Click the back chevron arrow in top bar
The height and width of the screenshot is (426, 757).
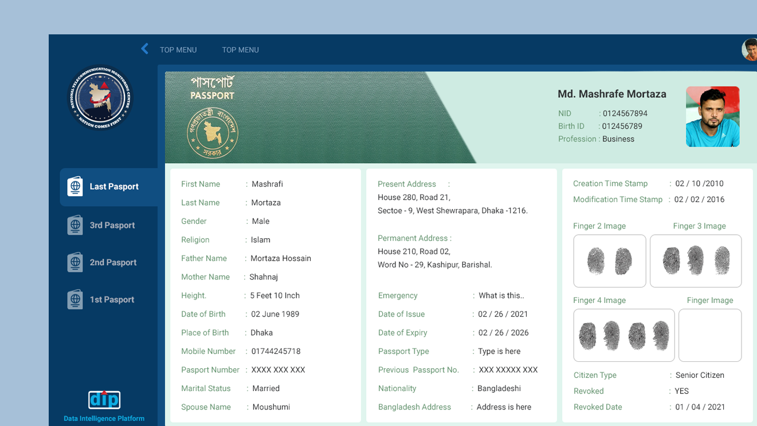tap(144, 49)
